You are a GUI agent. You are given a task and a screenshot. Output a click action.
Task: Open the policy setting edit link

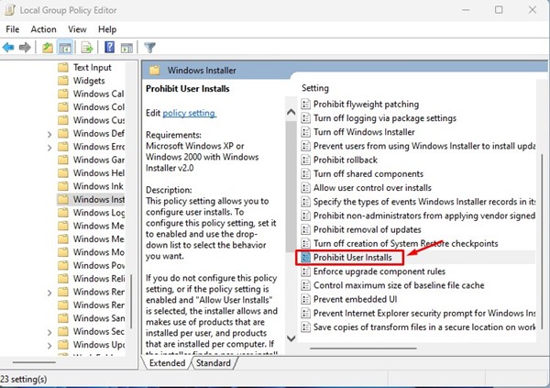pos(189,113)
